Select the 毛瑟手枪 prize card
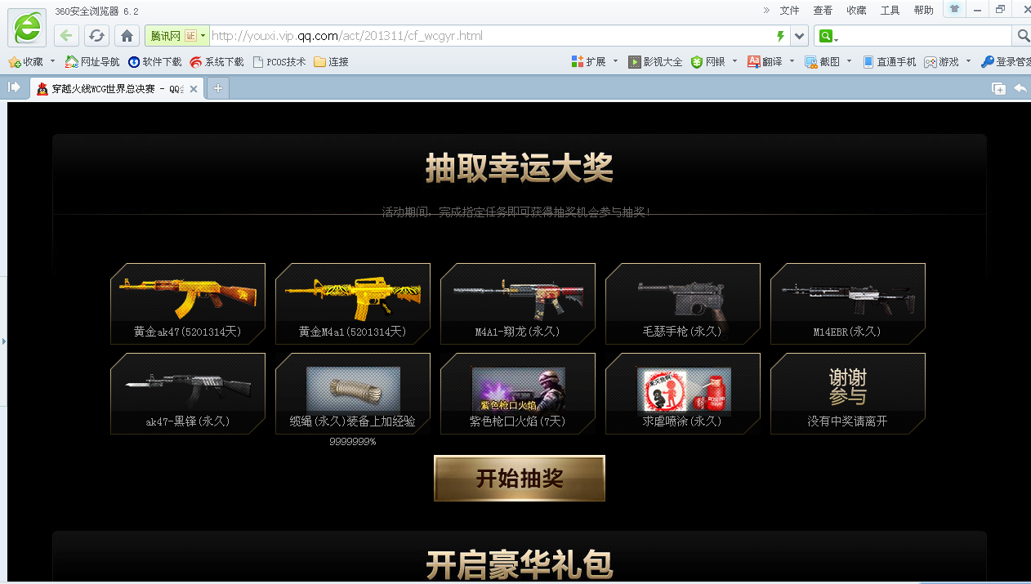This screenshot has height=584, width=1031. [x=683, y=303]
